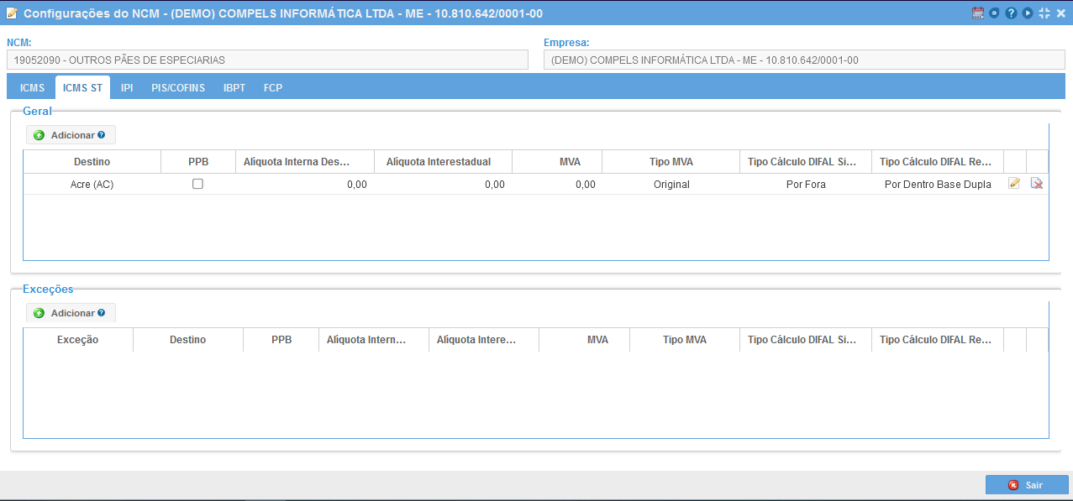Select the ICMS ST tab

click(x=82, y=87)
